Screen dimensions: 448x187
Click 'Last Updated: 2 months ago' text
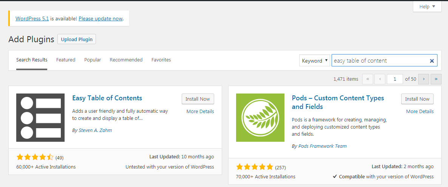point(403,167)
